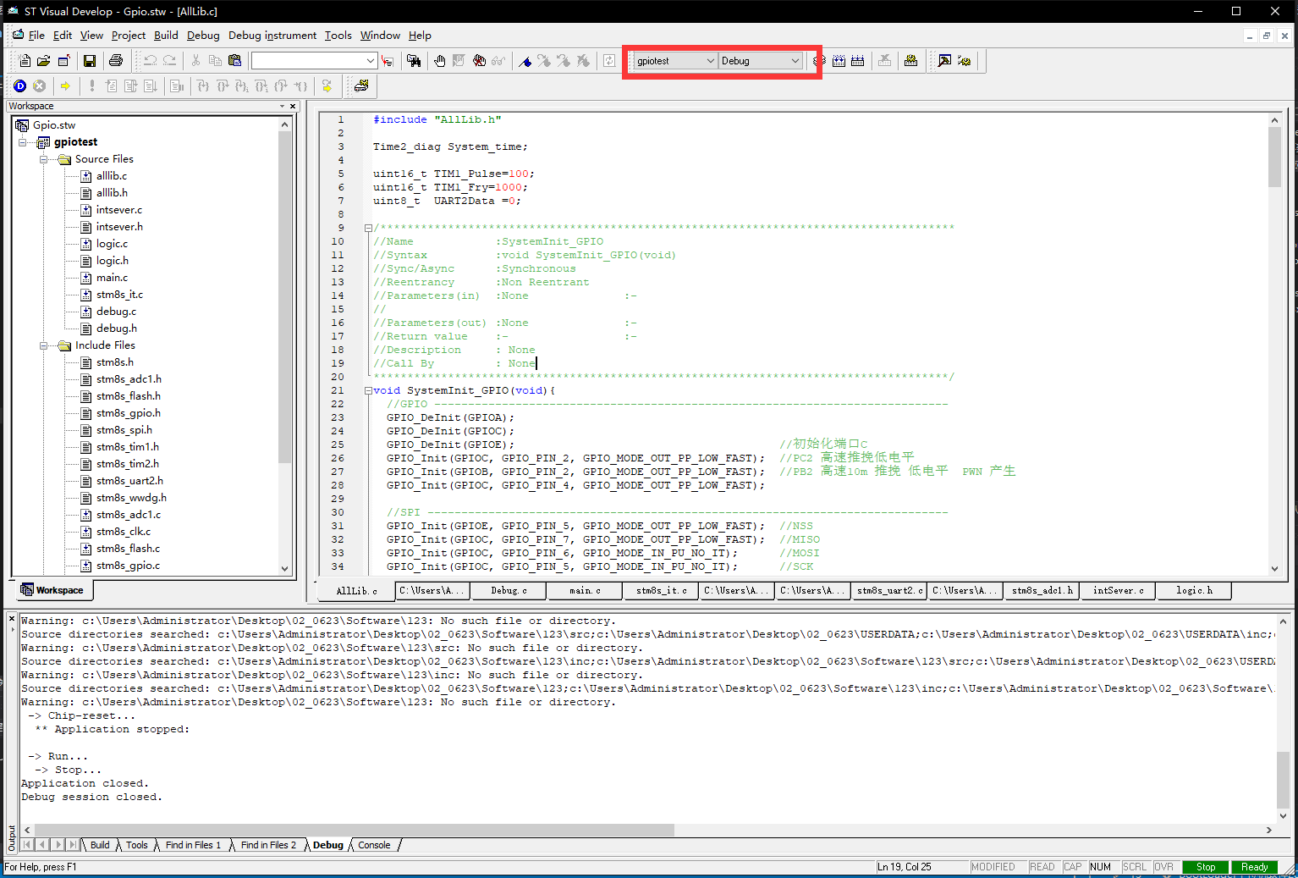Open the Console output tab

click(x=374, y=845)
